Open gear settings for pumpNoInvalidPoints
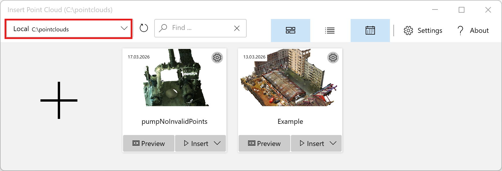The image size is (502, 171). (217, 58)
